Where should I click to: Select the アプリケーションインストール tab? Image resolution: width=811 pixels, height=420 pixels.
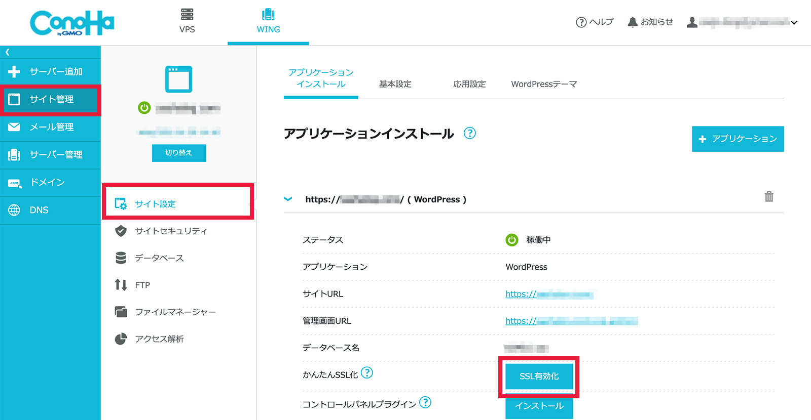click(x=321, y=78)
